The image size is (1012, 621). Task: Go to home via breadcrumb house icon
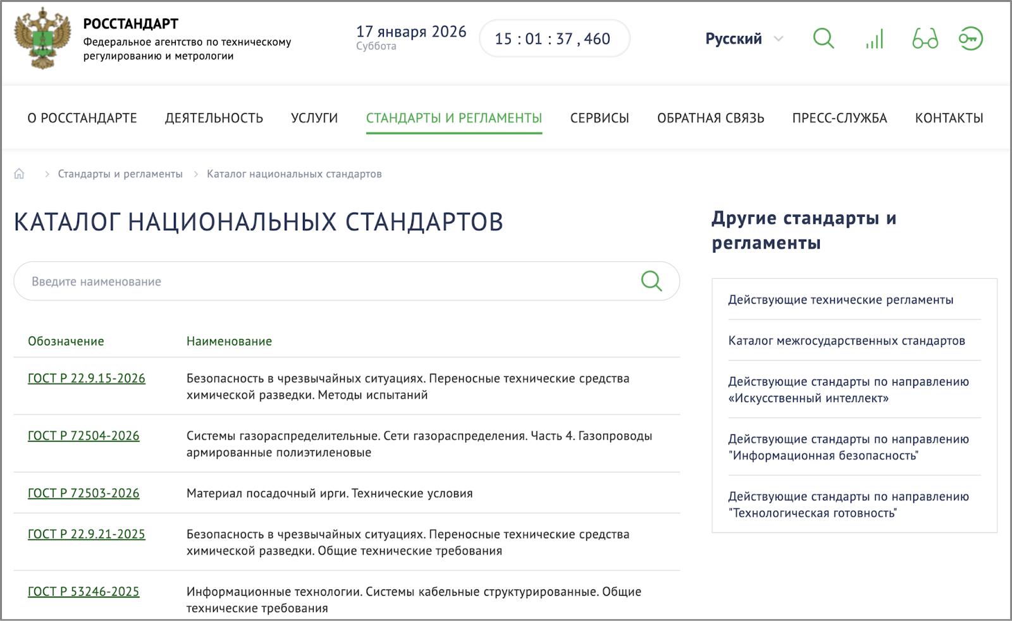click(x=20, y=174)
